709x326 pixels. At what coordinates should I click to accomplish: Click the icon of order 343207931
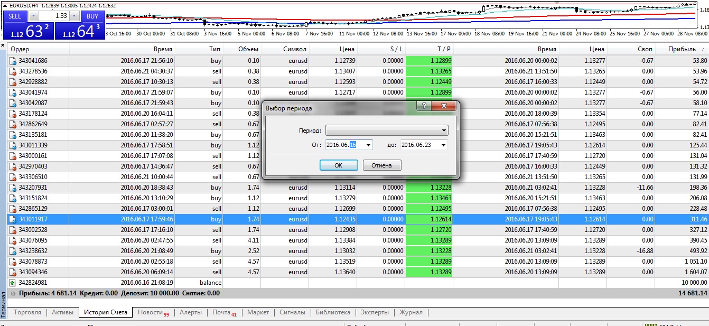[13, 188]
